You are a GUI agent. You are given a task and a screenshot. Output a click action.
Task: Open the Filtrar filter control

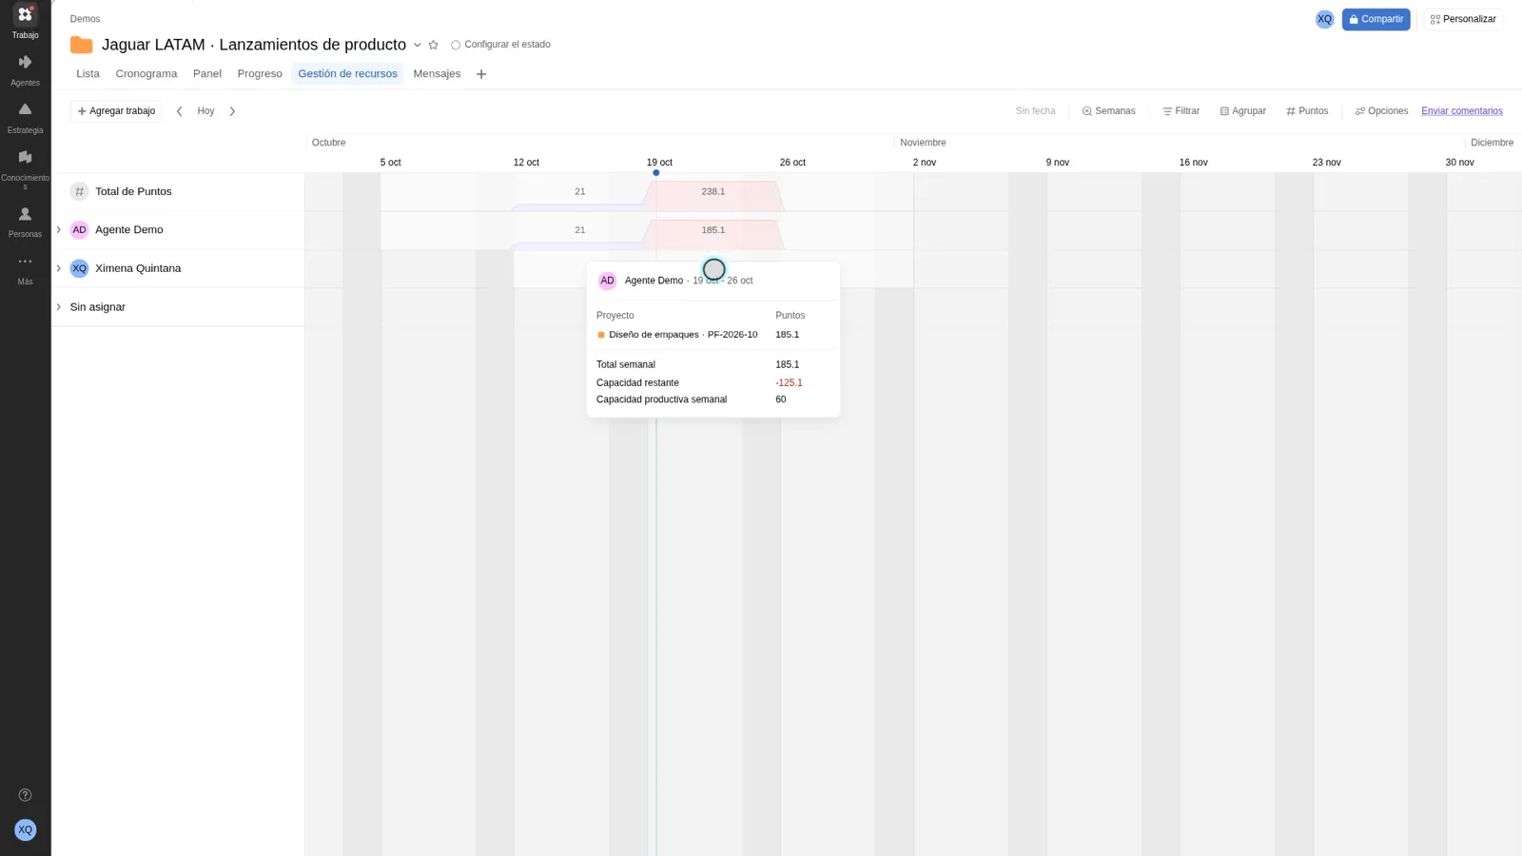1181,111
